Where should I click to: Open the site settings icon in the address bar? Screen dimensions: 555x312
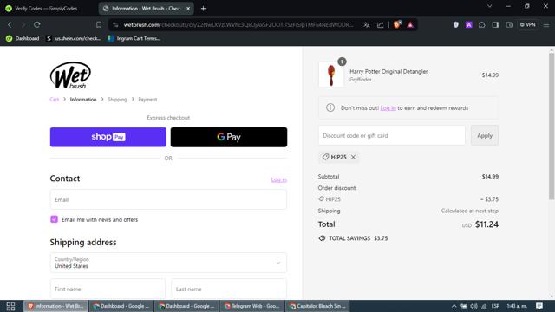tap(115, 25)
